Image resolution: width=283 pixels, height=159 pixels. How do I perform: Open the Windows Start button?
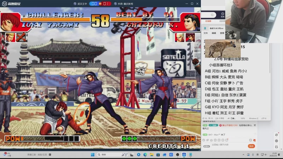point(93,155)
